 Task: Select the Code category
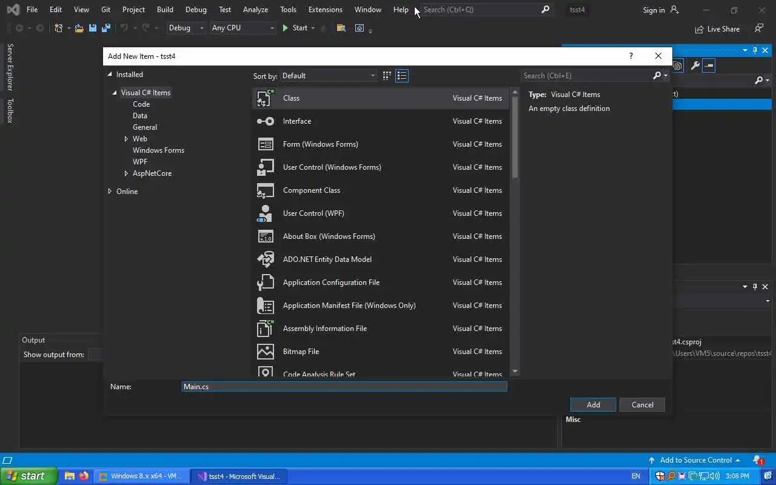point(141,104)
